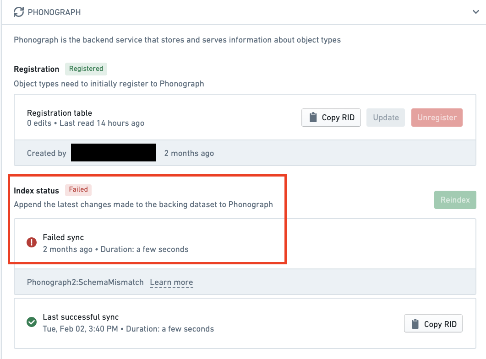This screenshot has width=486, height=359.
Task: Click the Registration heading
Action: (x=37, y=69)
